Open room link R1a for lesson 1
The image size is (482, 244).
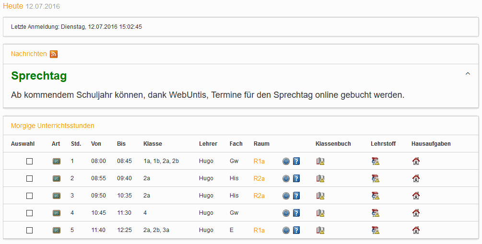[259, 161]
